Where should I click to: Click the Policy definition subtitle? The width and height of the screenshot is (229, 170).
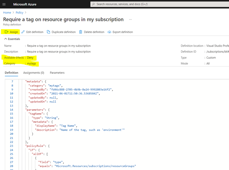12,25
